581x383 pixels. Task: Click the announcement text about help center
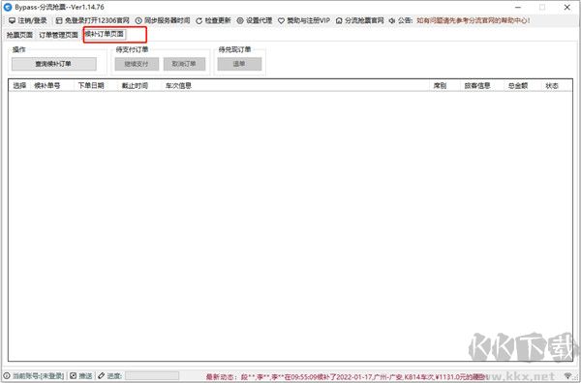[x=473, y=20]
